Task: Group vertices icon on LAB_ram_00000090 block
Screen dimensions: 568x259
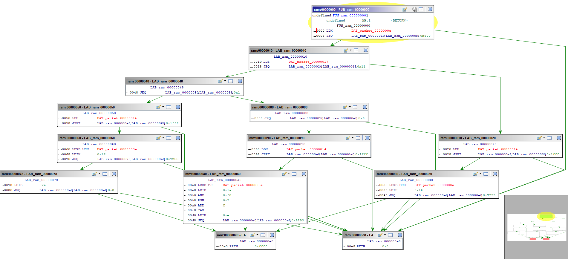Action: 368,138
